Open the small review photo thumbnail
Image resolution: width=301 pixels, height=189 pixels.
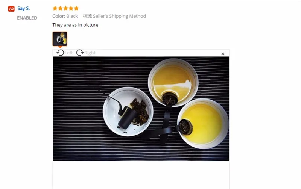[x=60, y=39]
